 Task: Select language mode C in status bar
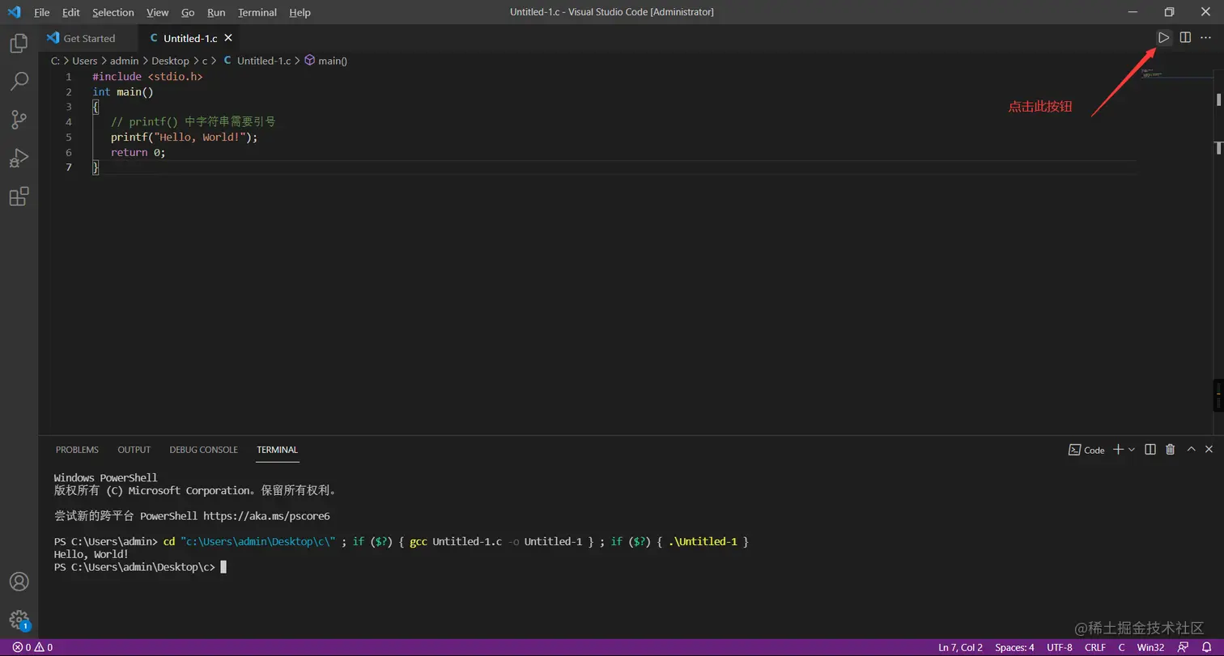tap(1121, 647)
